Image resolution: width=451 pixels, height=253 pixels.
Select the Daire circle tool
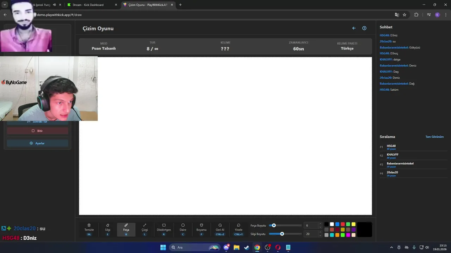[183, 229]
